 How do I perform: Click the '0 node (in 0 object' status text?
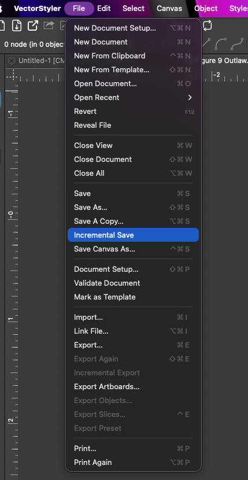(x=34, y=45)
